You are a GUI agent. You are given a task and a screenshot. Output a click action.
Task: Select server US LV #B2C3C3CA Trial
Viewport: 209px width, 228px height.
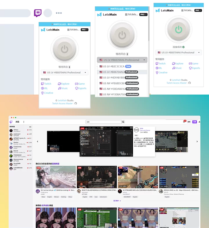(122, 66)
